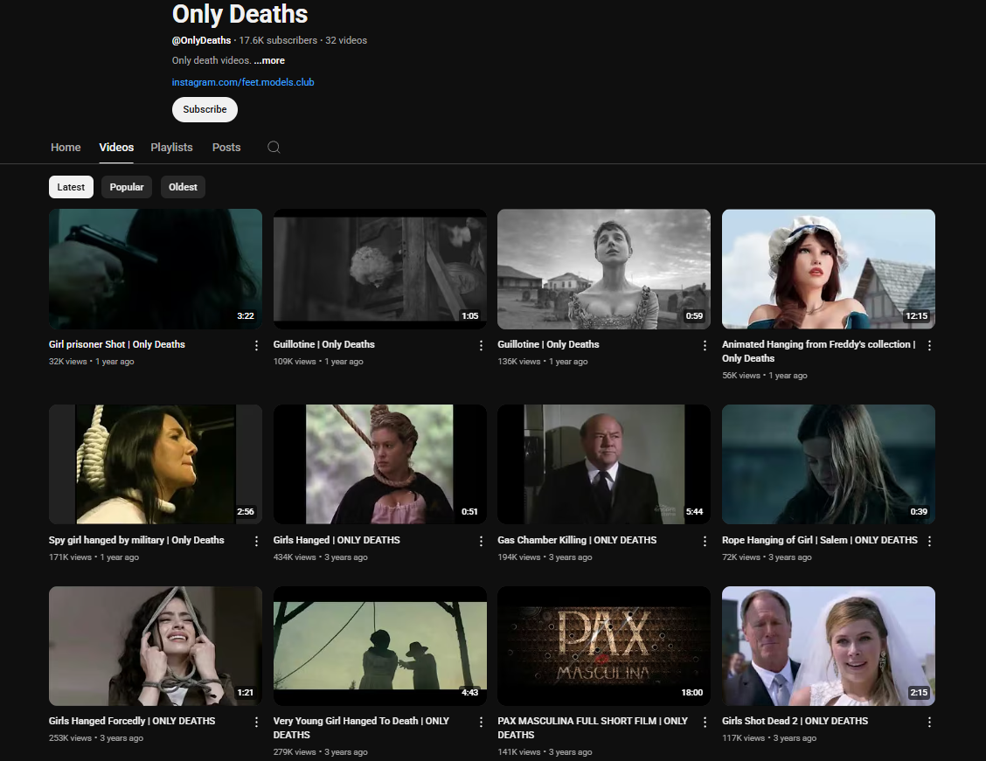The image size is (986, 761).
Task: Open options menu for 'Very Young Girl Hanged' video
Action: 481,722
